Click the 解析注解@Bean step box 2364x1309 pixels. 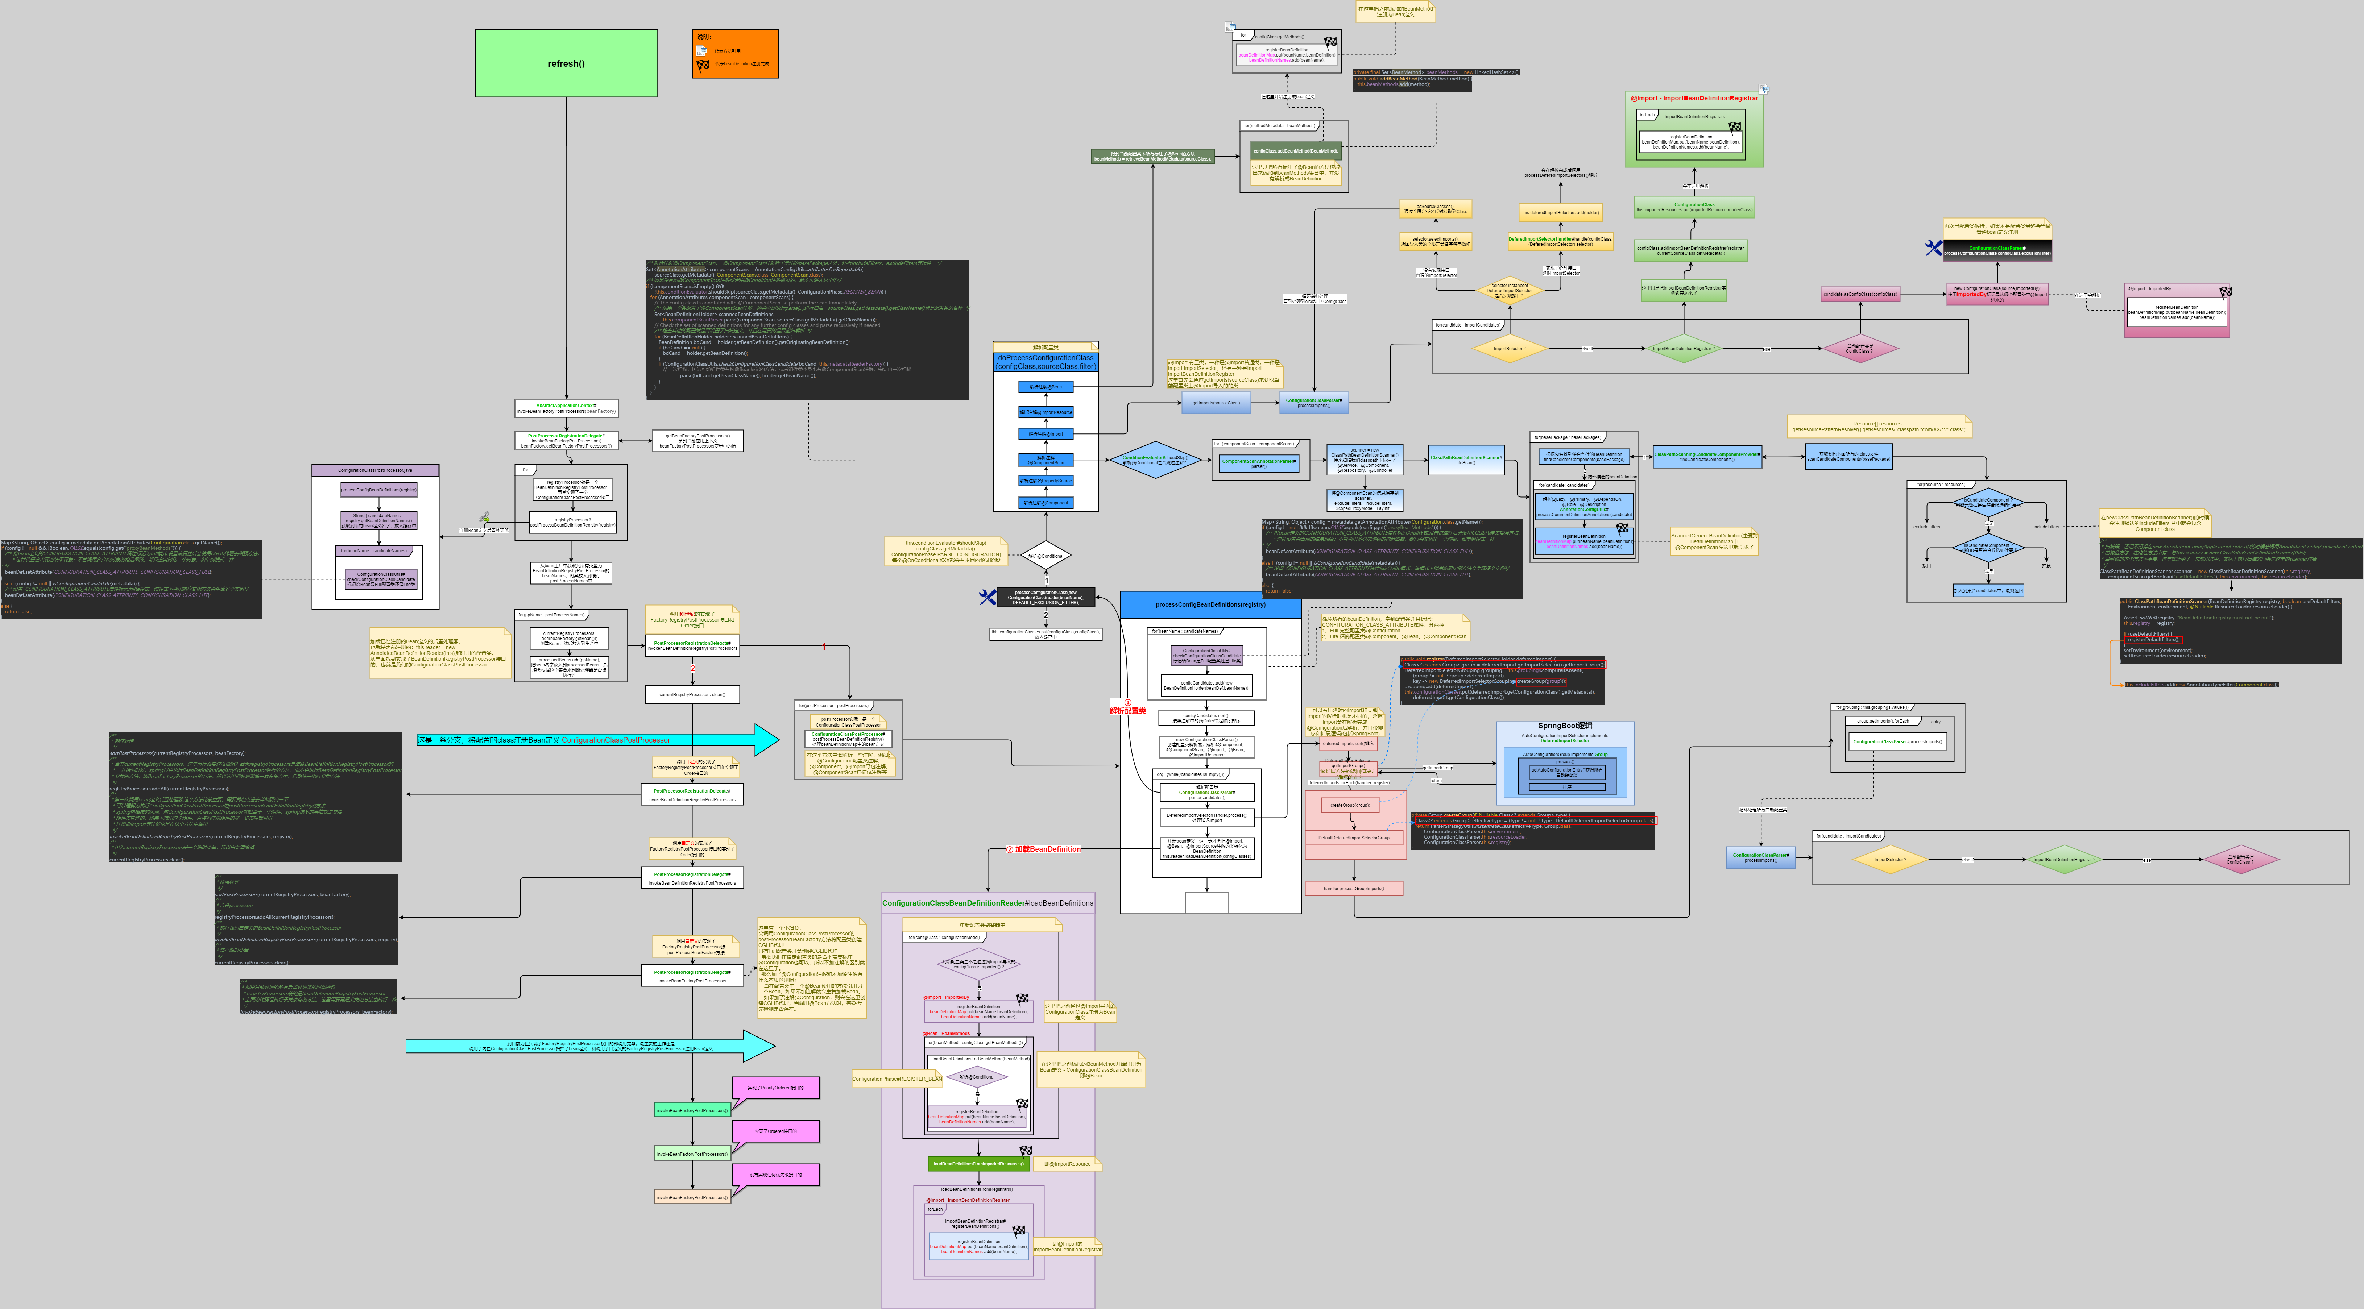[x=1046, y=387]
